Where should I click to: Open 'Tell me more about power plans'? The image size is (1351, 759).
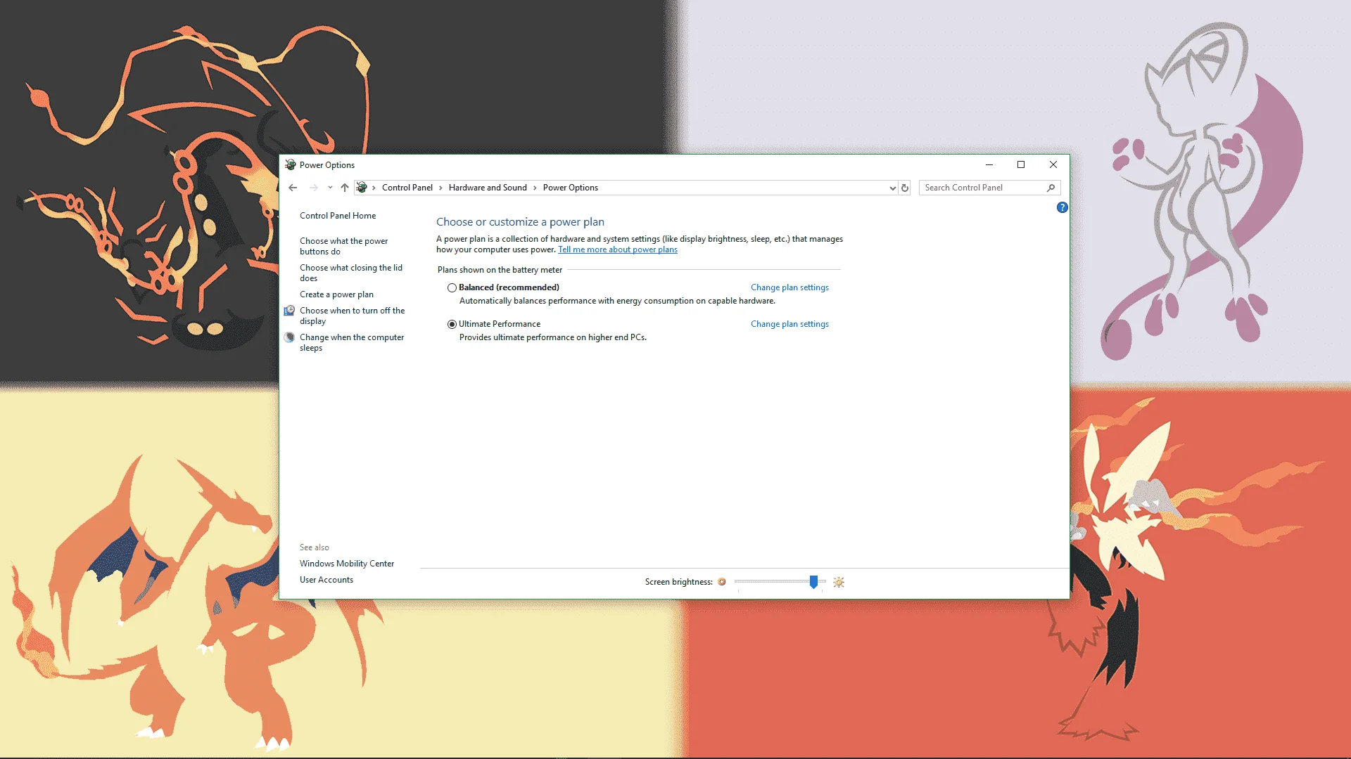(618, 249)
